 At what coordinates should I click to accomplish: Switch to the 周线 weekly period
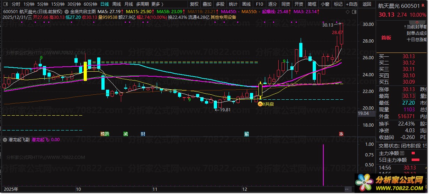(117, 4)
